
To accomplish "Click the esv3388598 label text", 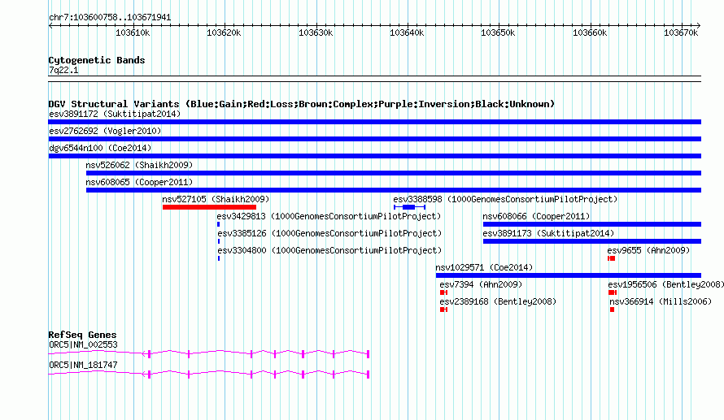I will (505, 199).
